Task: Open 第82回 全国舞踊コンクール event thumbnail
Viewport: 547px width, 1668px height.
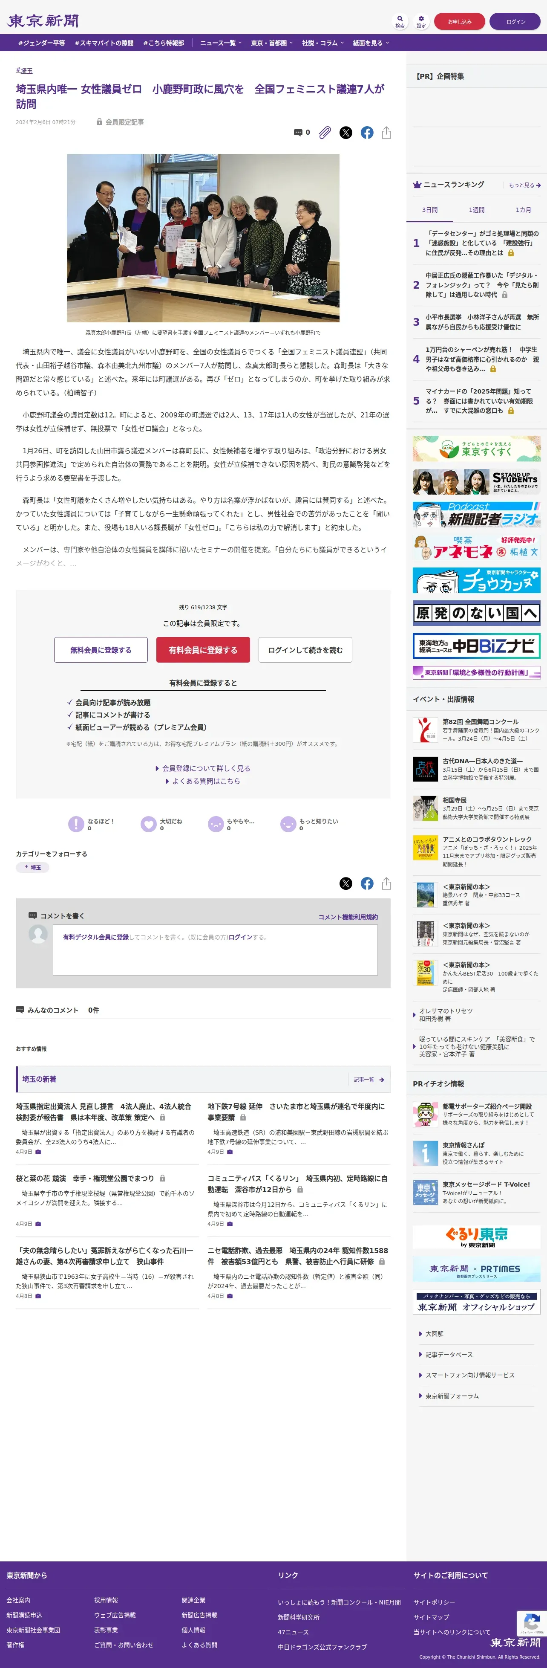Action: click(425, 729)
